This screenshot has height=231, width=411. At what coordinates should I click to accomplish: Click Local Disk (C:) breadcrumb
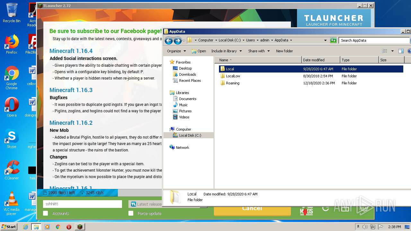click(x=230, y=40)
